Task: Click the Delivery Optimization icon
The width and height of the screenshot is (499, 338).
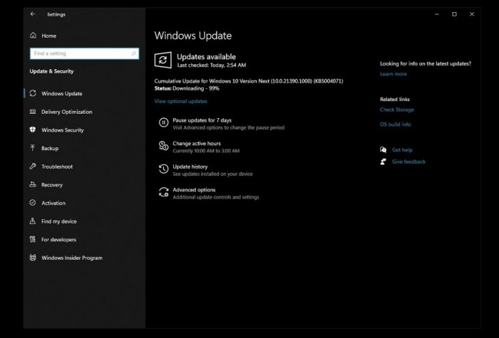Action: point(33,112)
